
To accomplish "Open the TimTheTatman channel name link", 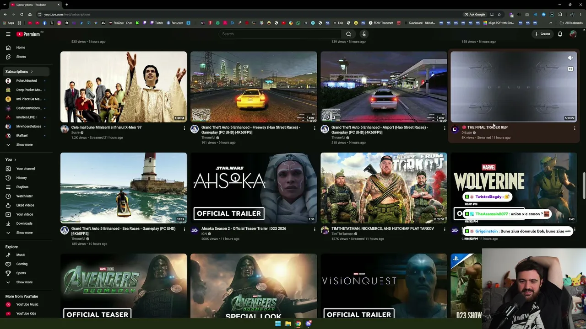I will tap(342, 233).
